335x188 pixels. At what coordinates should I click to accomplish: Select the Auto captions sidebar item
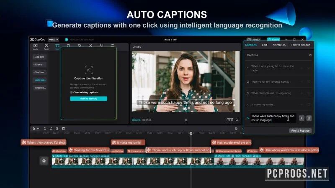pyautogui.click(x=39, y=80)
